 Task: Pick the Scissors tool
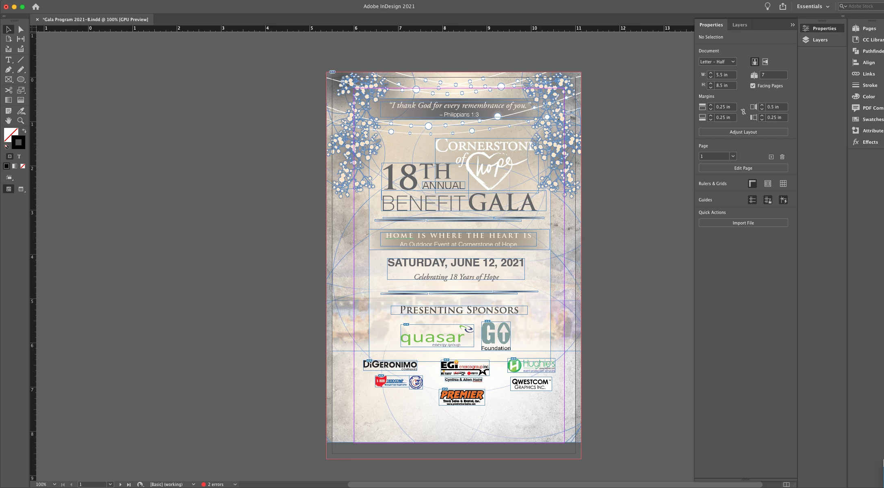8,90
